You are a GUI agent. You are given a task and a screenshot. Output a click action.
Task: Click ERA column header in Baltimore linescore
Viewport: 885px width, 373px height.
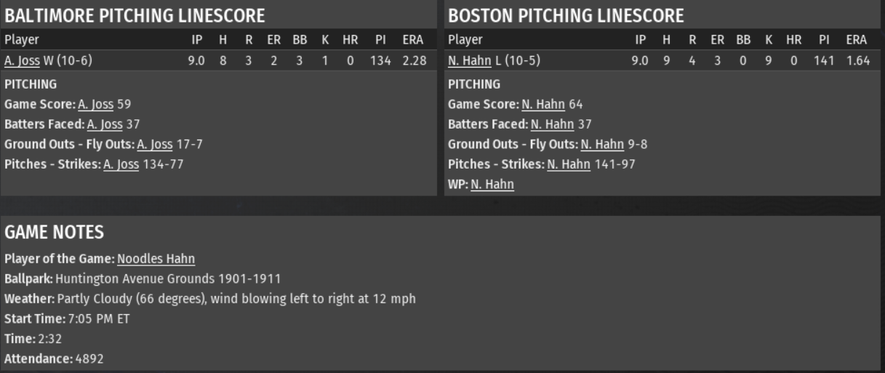tap(412, 40)
